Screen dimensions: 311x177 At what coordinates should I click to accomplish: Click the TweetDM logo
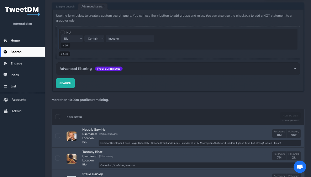tap(22, 11)
